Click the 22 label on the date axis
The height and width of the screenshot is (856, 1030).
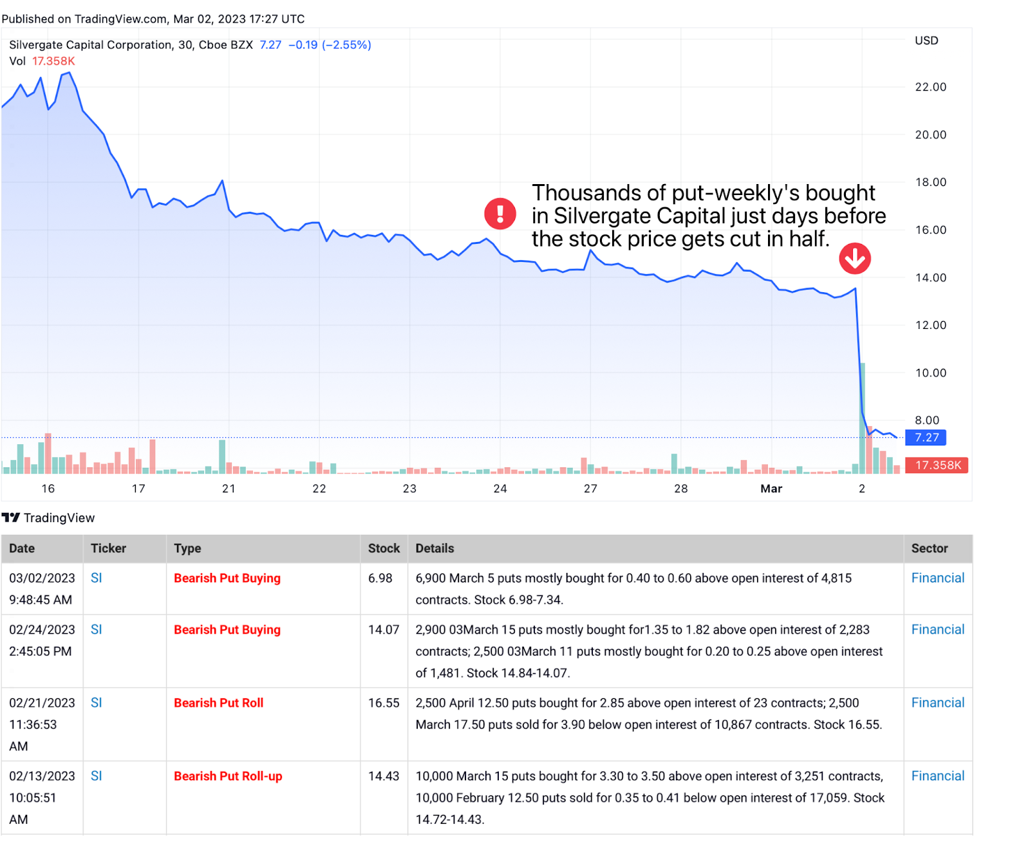(319, 488)
